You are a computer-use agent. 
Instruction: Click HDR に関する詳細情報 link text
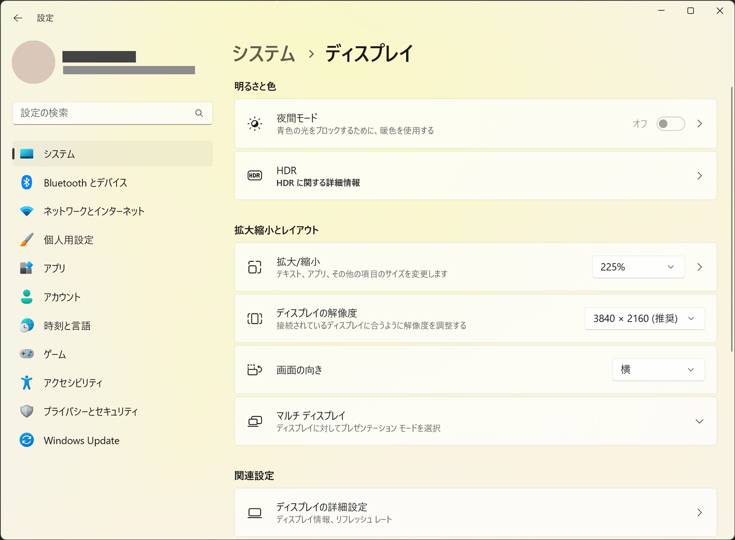318,183
